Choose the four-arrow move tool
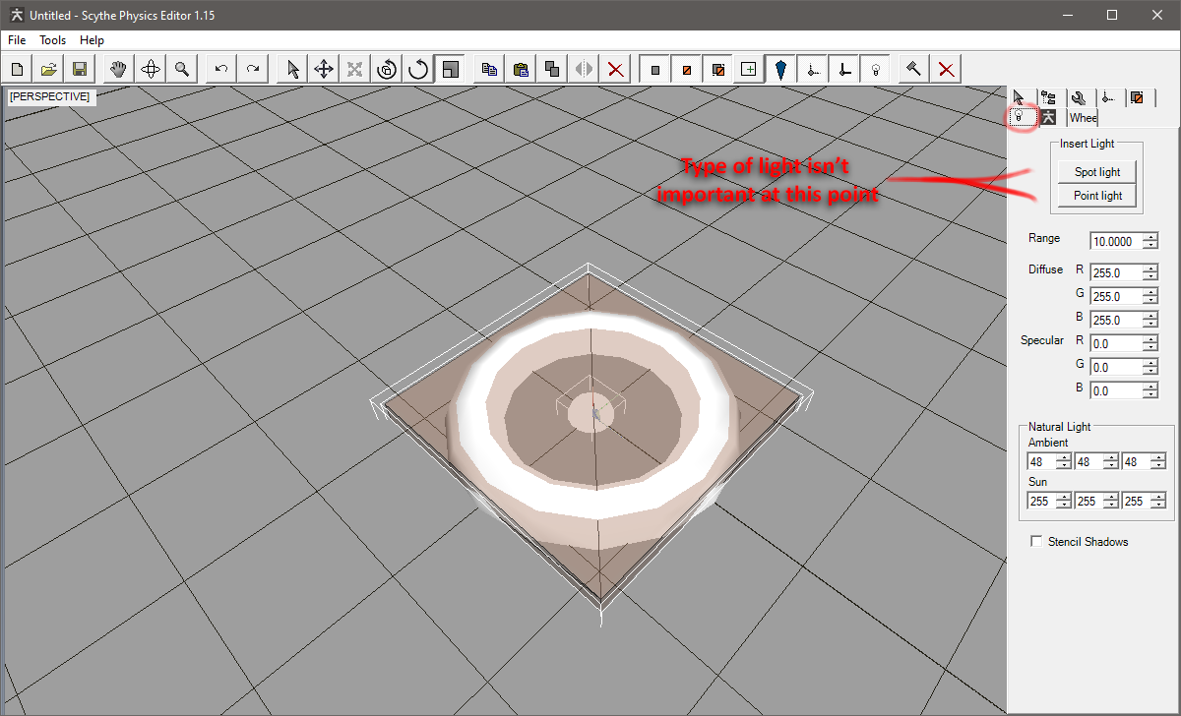The image size is (1181, 716). [324, 69]
